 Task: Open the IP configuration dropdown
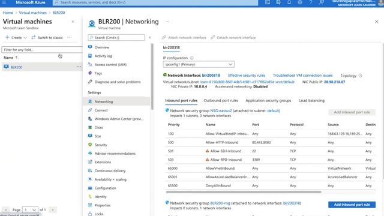pos(199,64)
